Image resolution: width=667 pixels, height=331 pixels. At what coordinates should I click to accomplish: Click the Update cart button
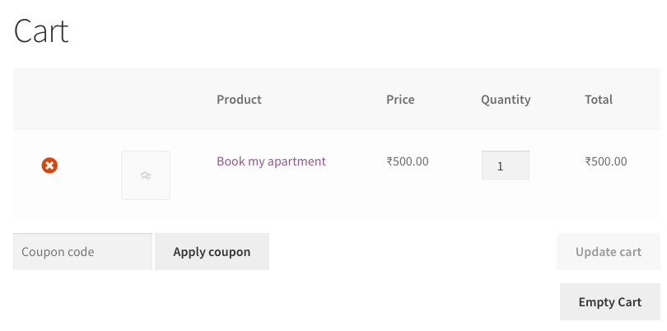tap(609, 251)
